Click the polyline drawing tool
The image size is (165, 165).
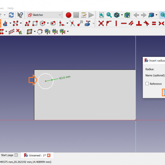tap(27, 23)
